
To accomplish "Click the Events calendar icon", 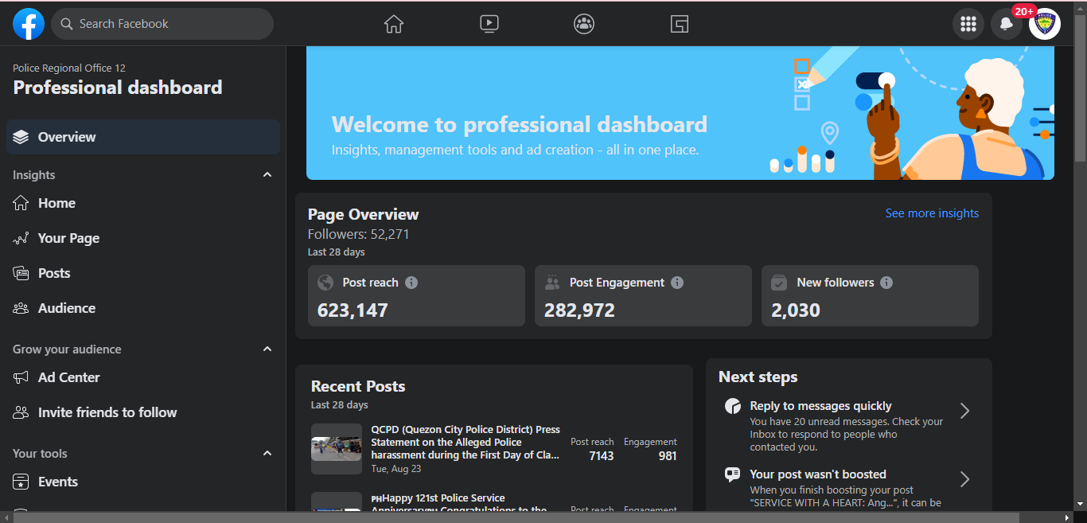I will [21, 482].
